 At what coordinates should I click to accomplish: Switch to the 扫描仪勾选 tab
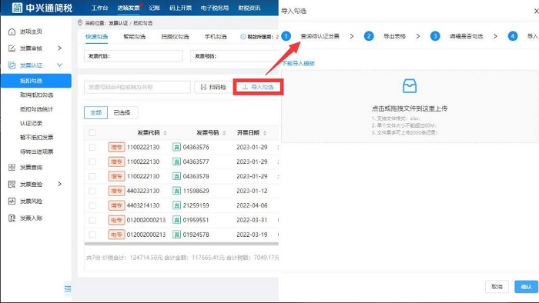175,37
